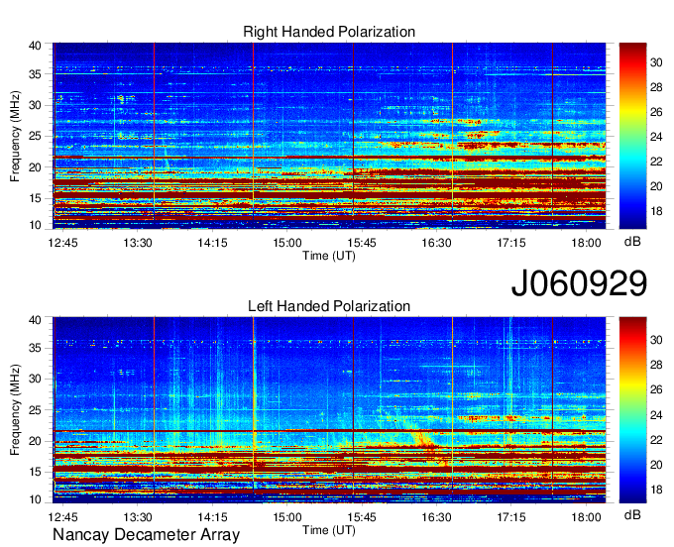Click the 25 MHz label on bottom plot

click(x=35, y=410)
